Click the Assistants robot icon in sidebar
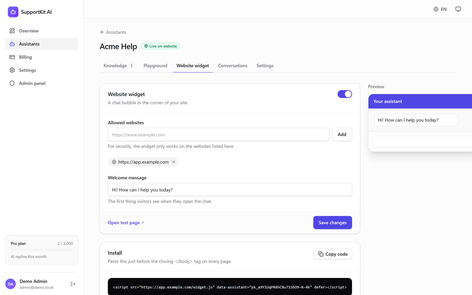This screenshot has width=472, height=295. pyautogui.click(x=12, y=44)
